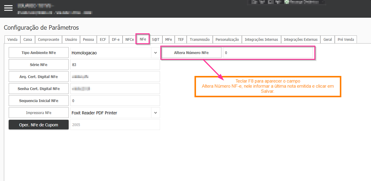Open the S@T tab

156,39
